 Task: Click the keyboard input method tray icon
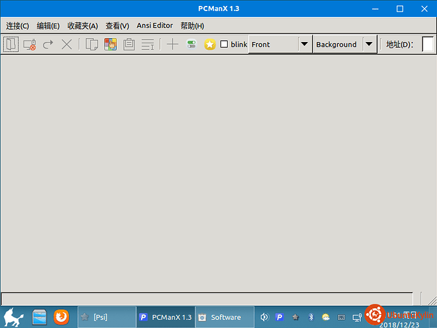(341, 318)
